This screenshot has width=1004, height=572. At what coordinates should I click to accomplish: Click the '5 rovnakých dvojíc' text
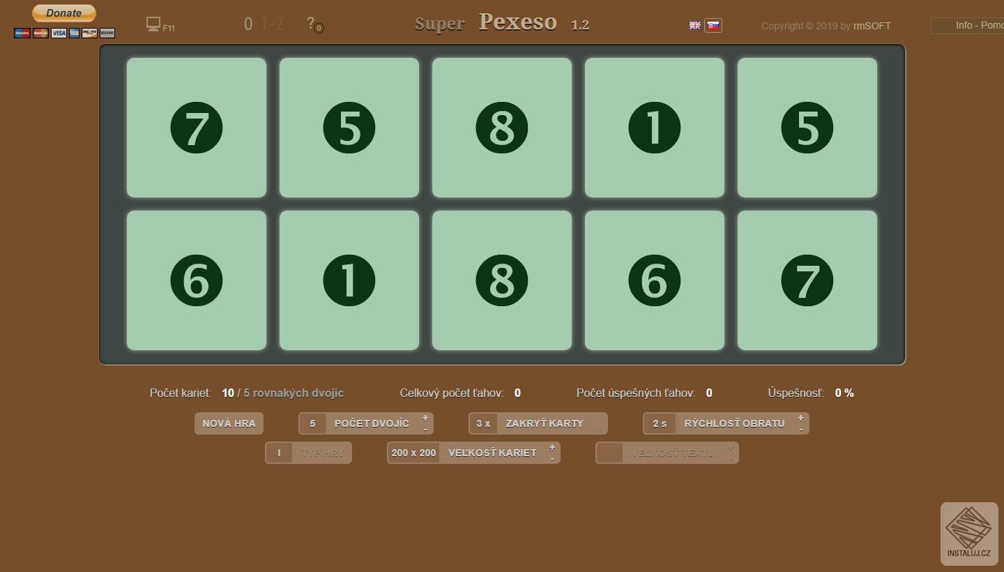(294, 393)
